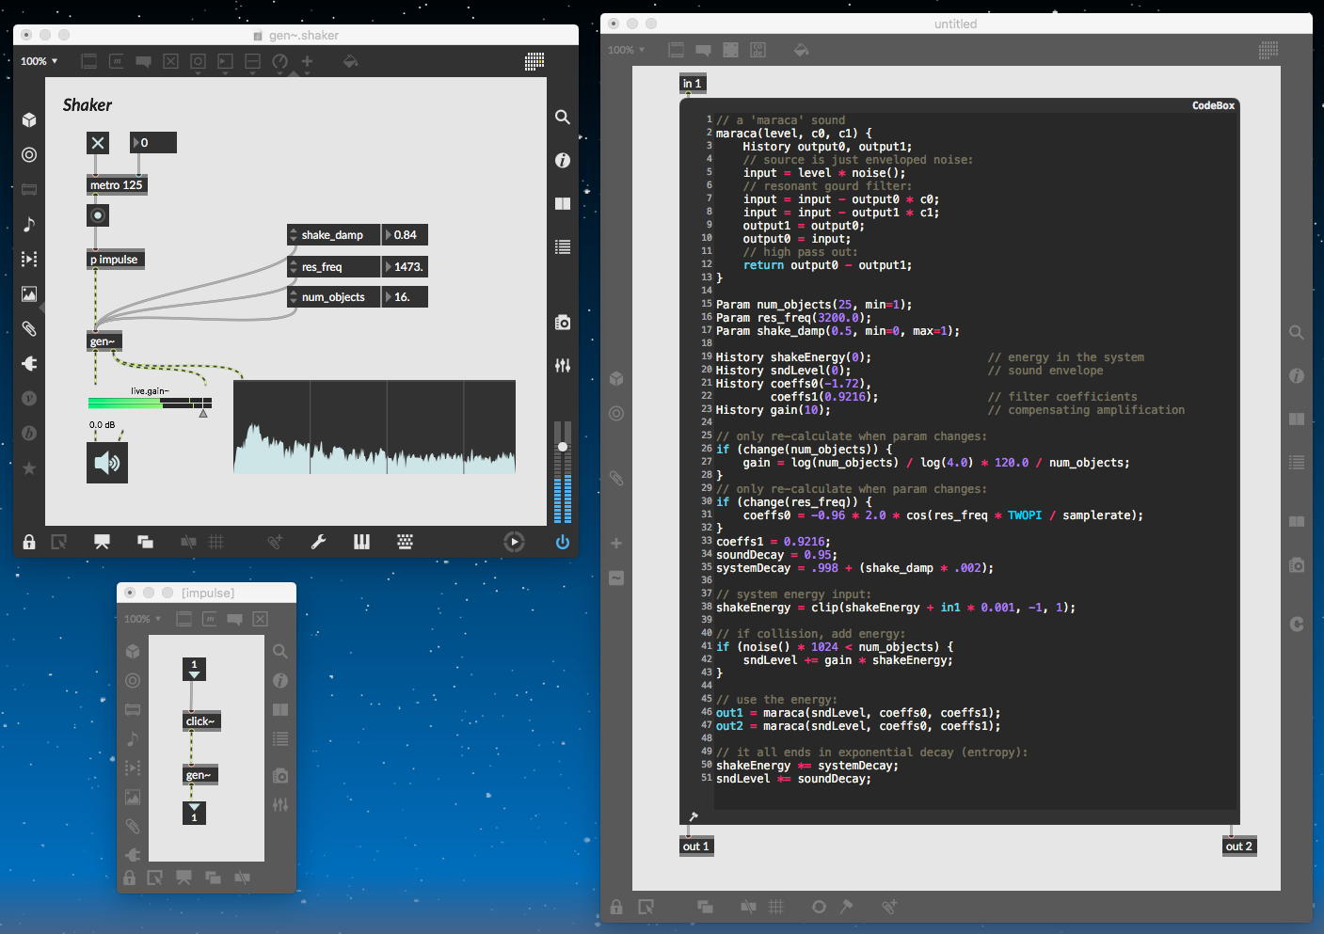1324x934 pixels.
Task: Toggle the audio power button bottom right
Action: pos(562,542)
